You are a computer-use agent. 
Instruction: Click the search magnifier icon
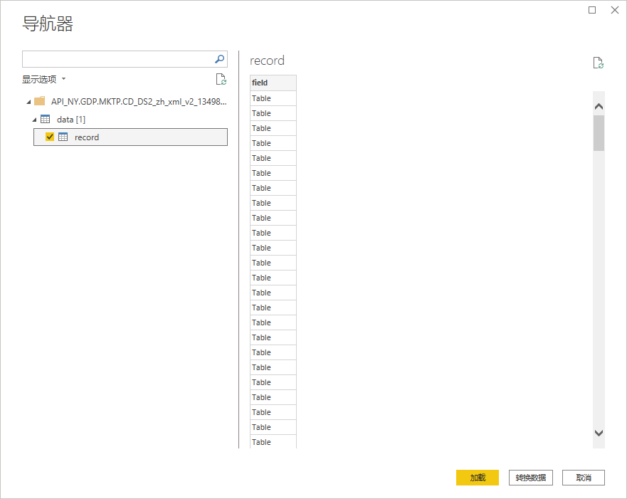(220, 59)
